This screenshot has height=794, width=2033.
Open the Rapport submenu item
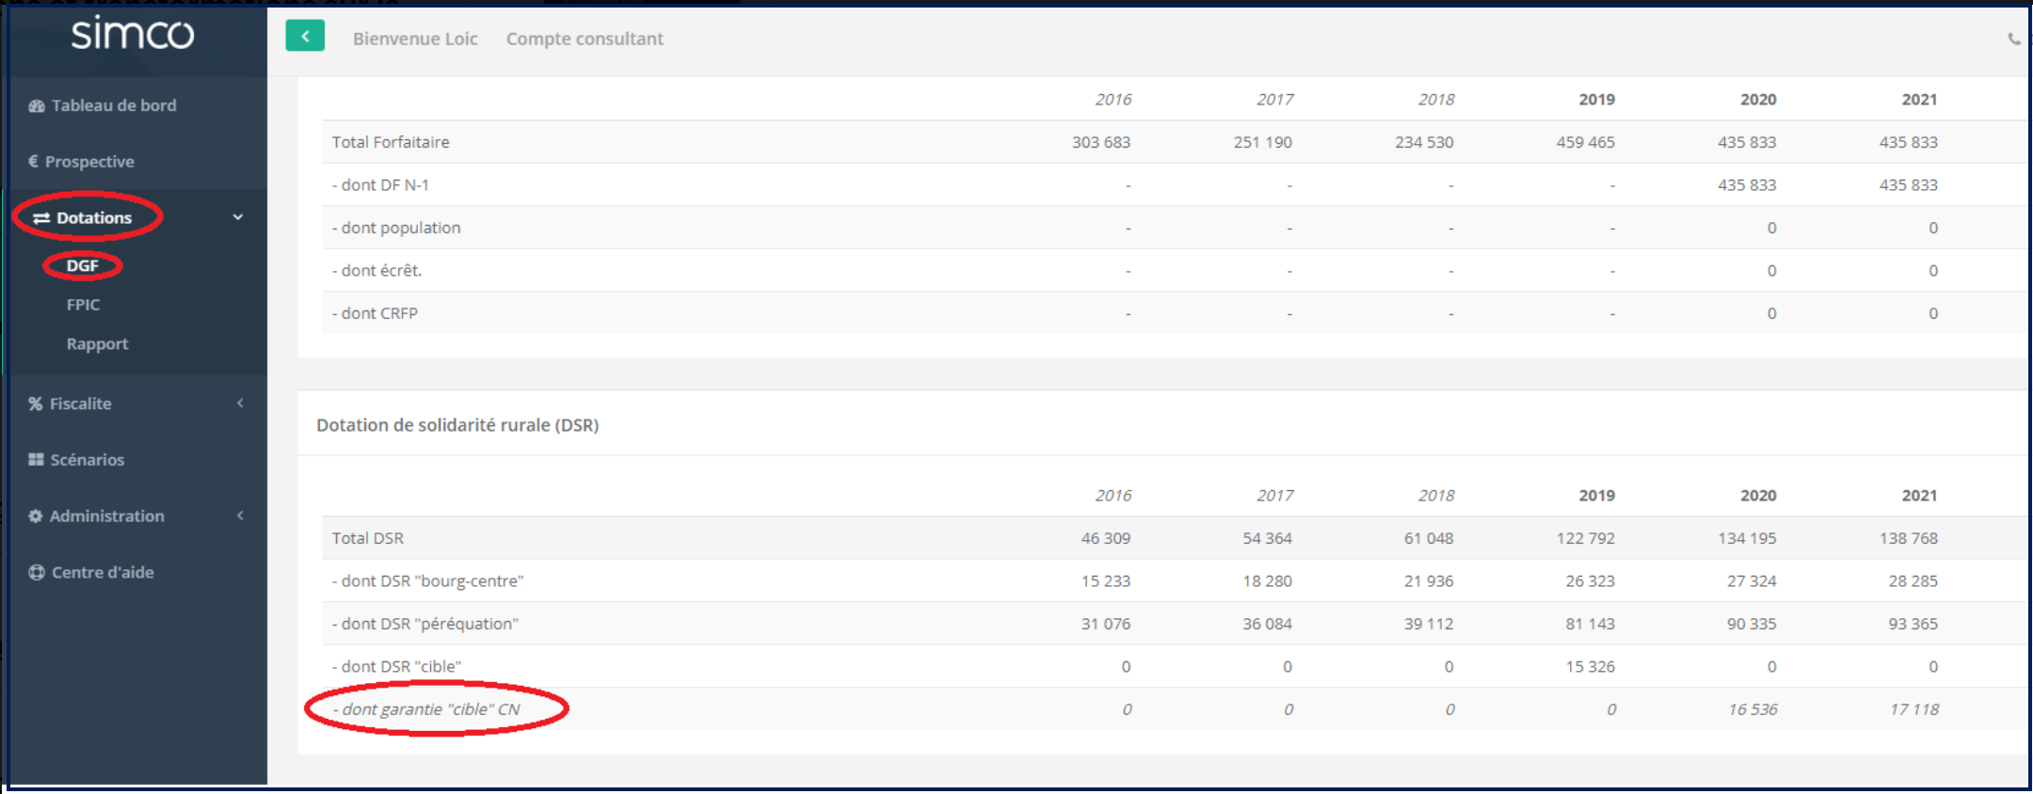coord(97,344)
